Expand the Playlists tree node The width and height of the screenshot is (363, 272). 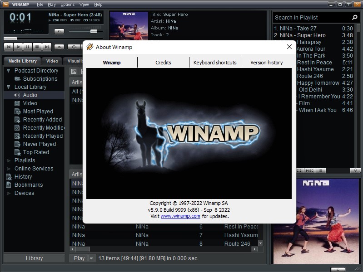(x=9, y=160)
